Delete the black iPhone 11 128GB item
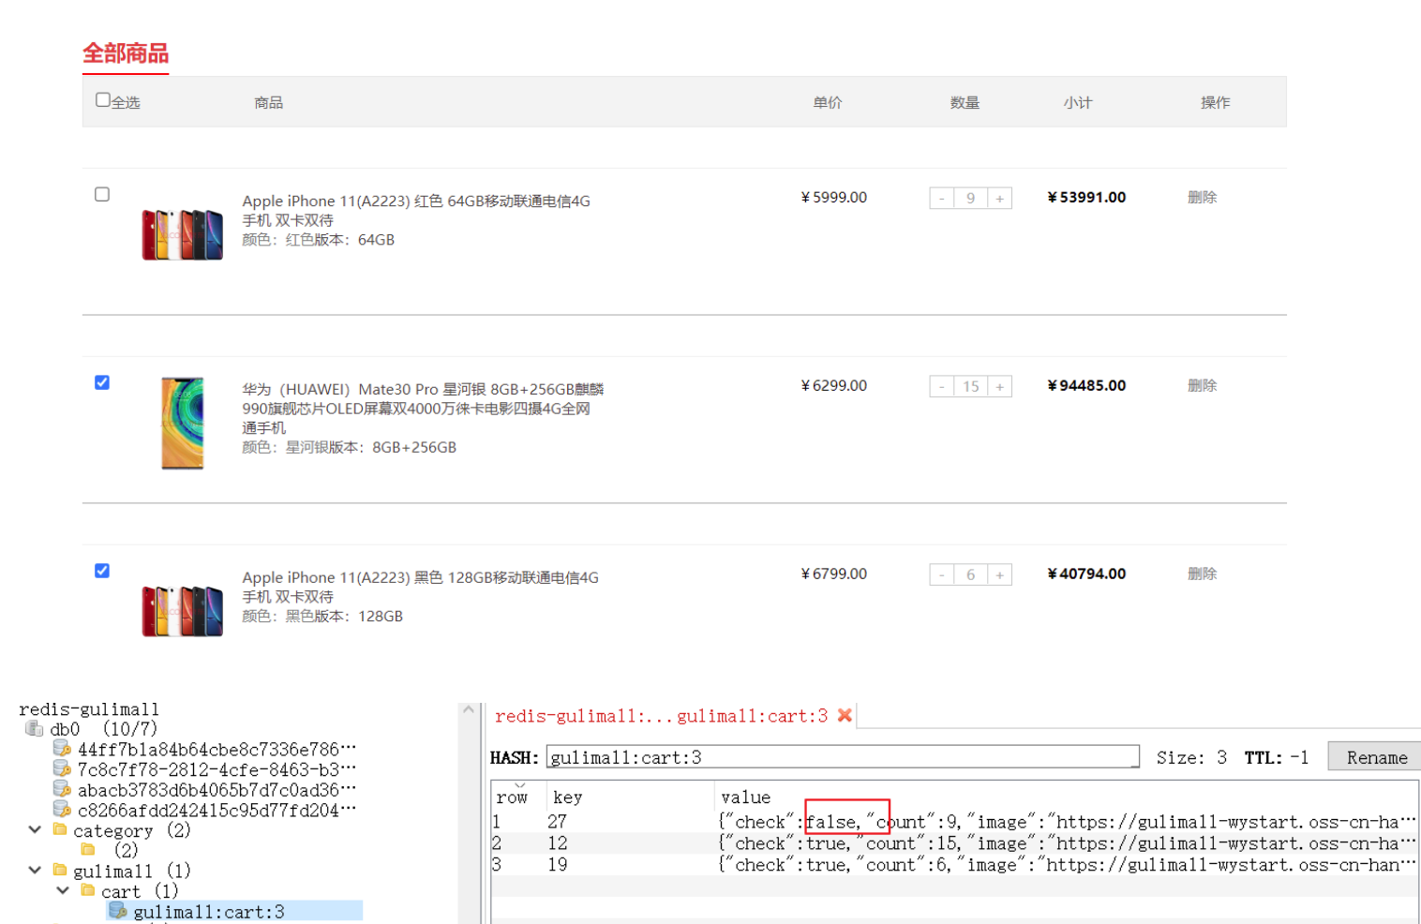Viewport: 1421px width, 924px height. pyautogui.click(x=1202, y=574)
